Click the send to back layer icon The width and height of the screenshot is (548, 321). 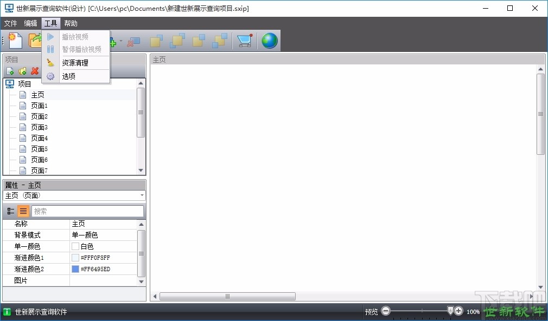tap(220, 41)
